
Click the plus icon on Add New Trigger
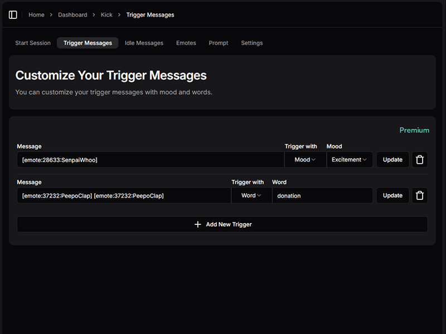coord(198,224)
